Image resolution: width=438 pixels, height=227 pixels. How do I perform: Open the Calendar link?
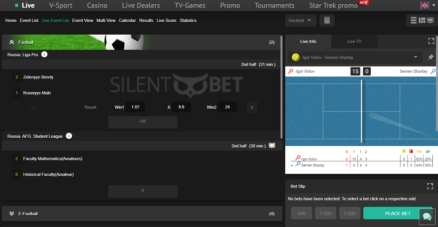pos(128,20)
